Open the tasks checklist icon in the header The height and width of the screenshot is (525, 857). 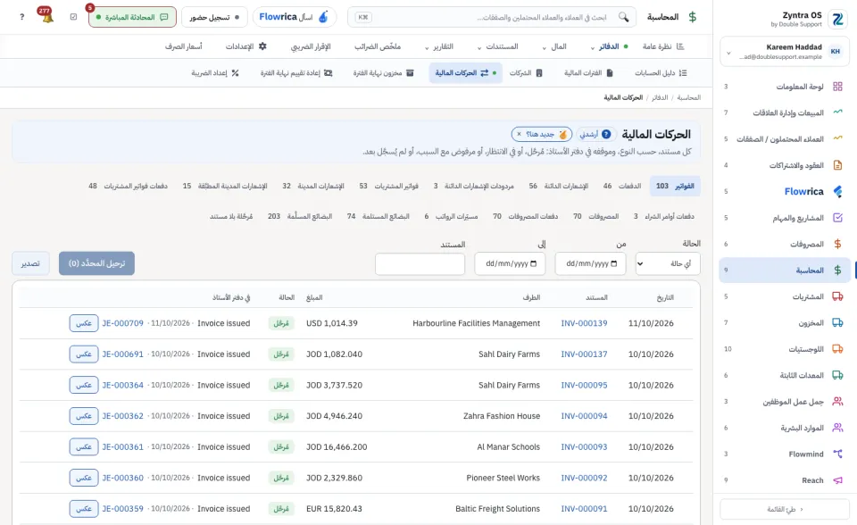pyautogui.click(x=74, y=17)
